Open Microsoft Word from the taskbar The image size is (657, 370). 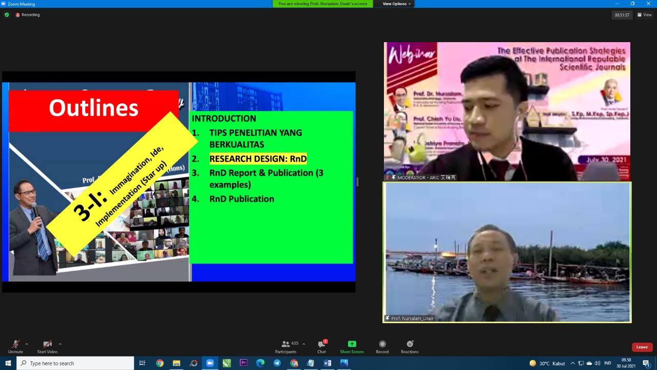pyautogui.click(x=327, y=363)
